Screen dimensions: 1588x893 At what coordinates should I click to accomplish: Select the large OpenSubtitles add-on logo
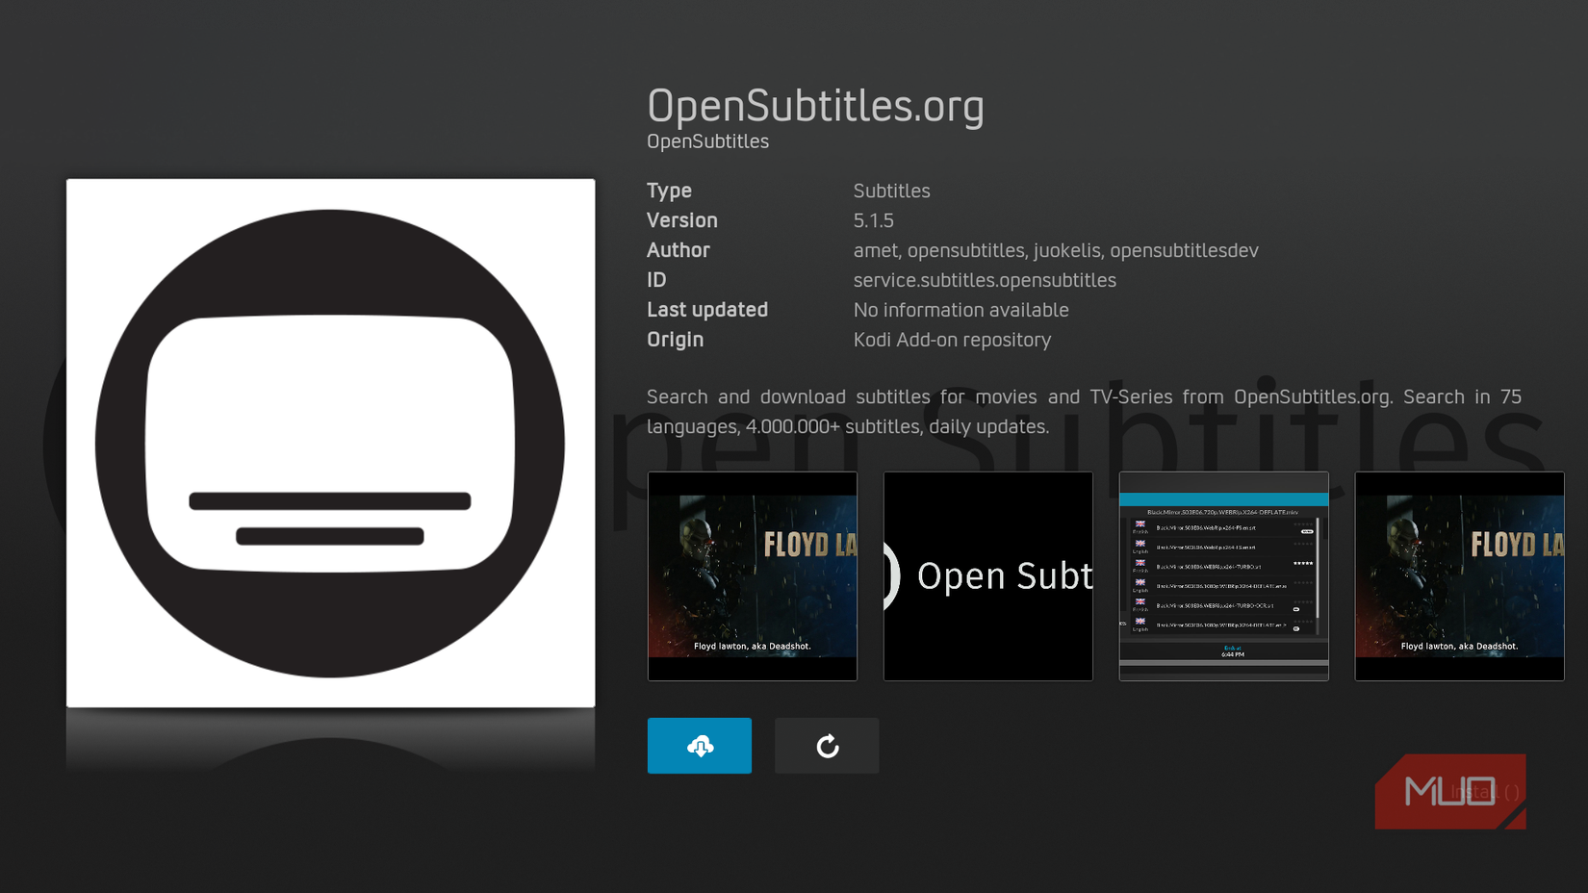pos(330,444)
